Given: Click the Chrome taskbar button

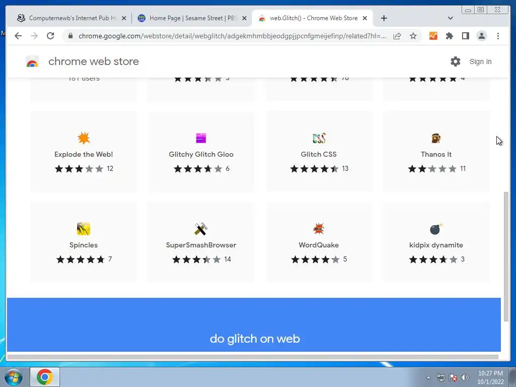Looking at the screenshot, I should pos(45,377).
